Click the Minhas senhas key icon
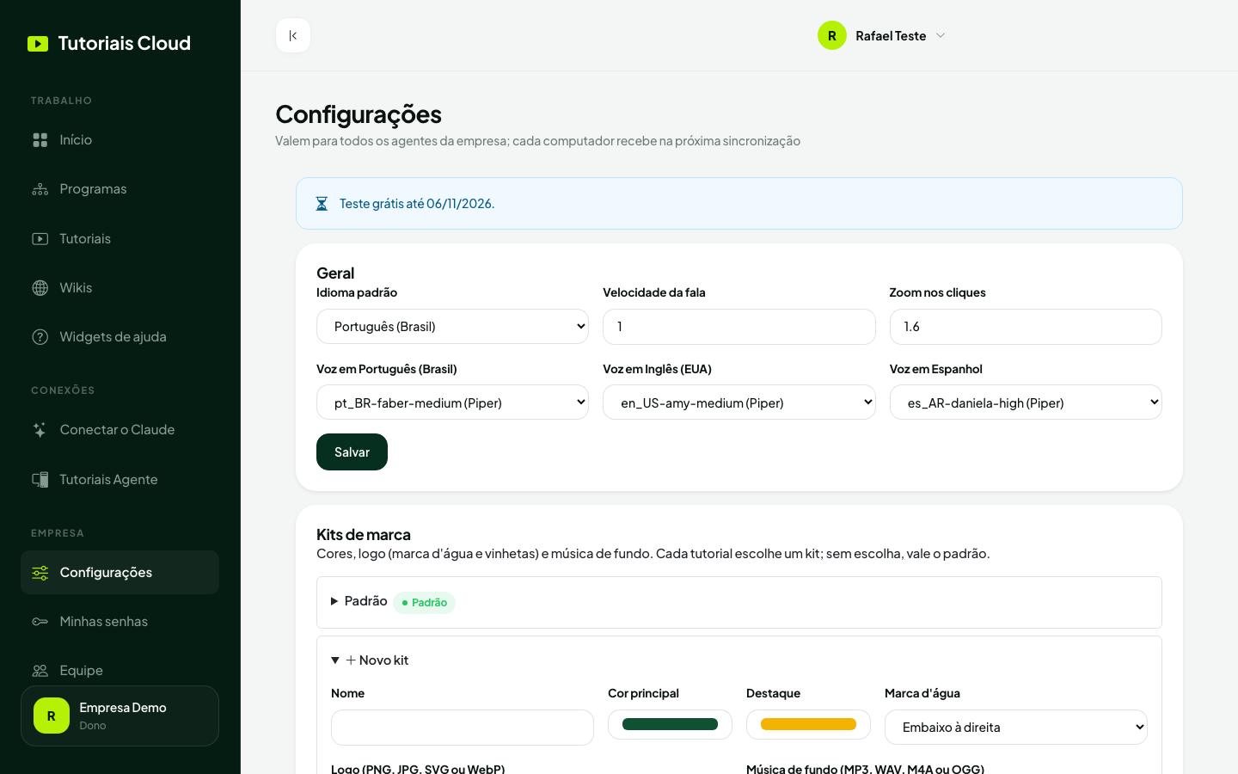 (x=40, y=622)
